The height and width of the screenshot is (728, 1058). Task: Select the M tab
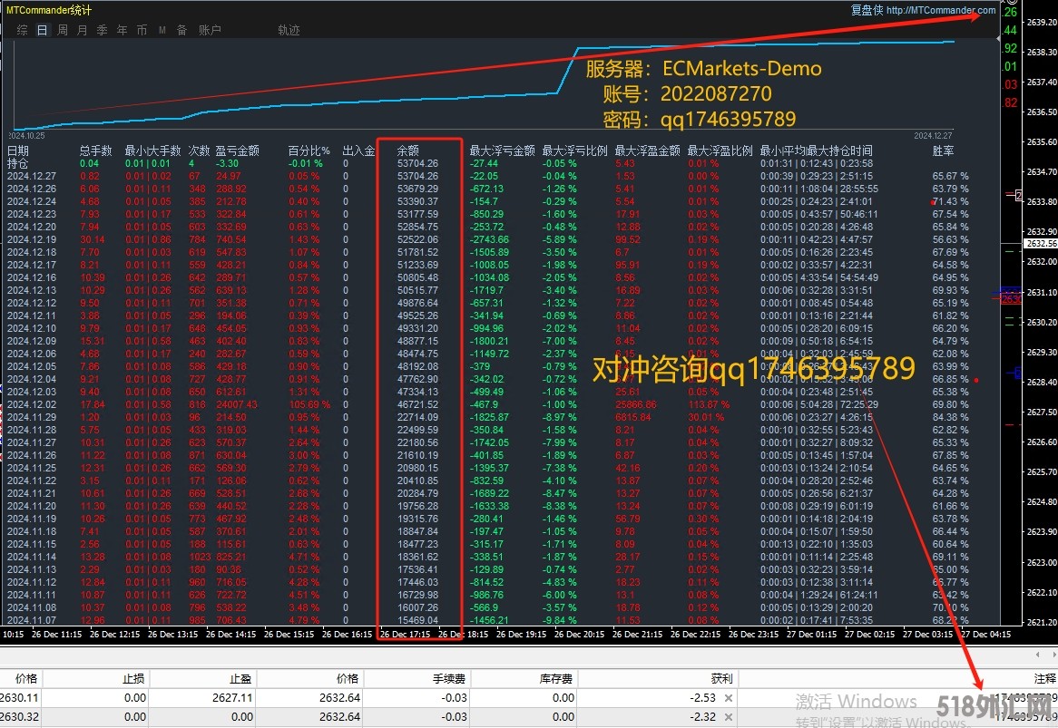(x=162, y=30)
